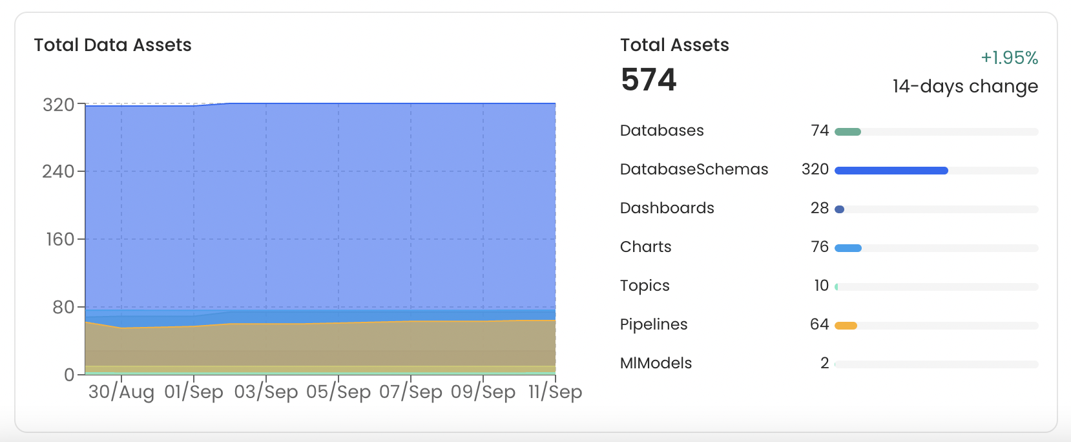Select the DatabaseSchemas entity label
Viewport: 1071px width, 442px height.
pos(694,169)
